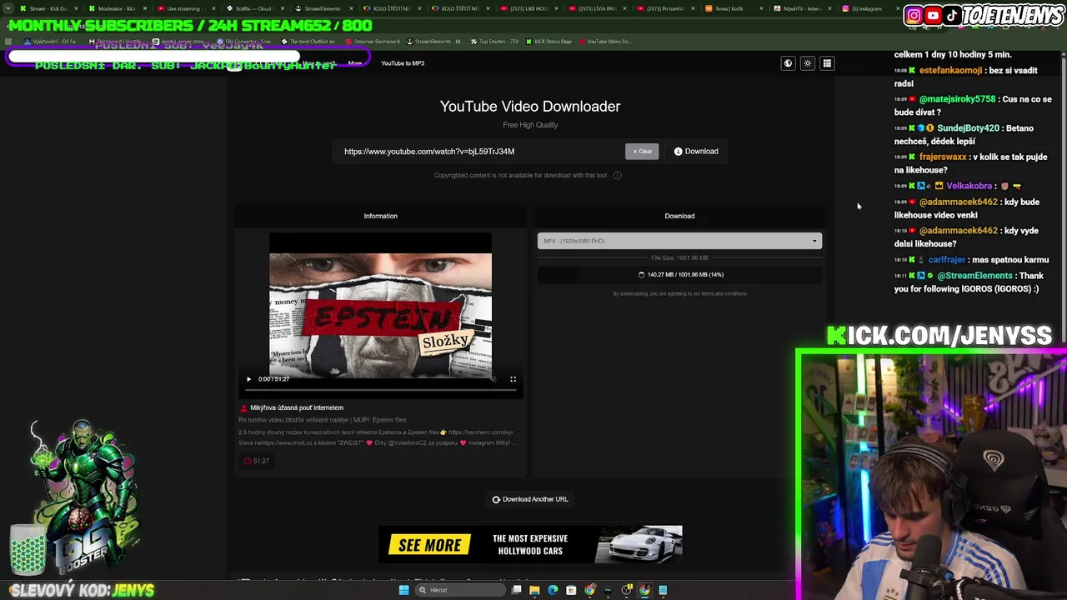Click chat username frajerswaxx
Screen dimensions: 1067x600
(x=943, y=157)
